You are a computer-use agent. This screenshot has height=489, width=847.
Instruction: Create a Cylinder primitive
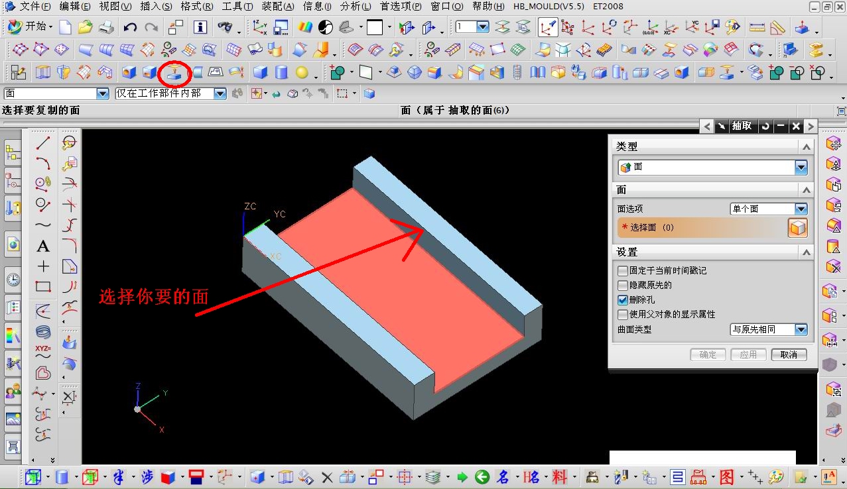281,72
